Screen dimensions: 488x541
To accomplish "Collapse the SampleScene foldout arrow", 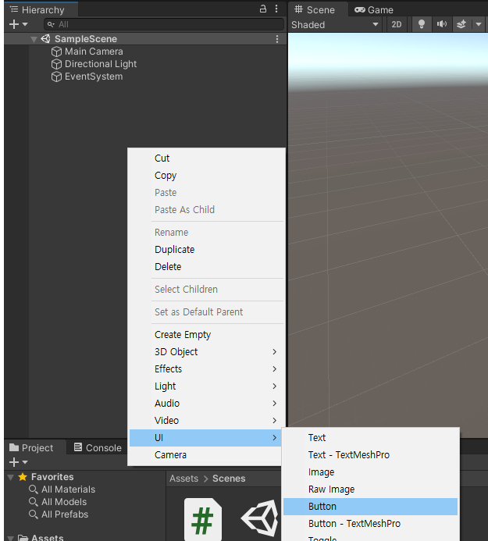I will coord(34,39).
